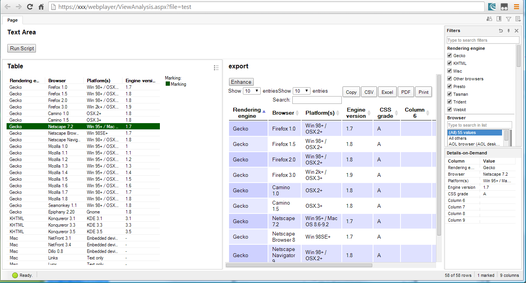The width and height of the screenshot is (526, 283).
Task: Open the Table legend toggle icon
Action: (x=216, y=68)
